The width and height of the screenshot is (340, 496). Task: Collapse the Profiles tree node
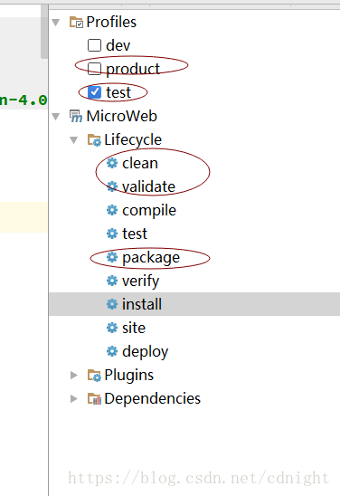pos(56,23)
